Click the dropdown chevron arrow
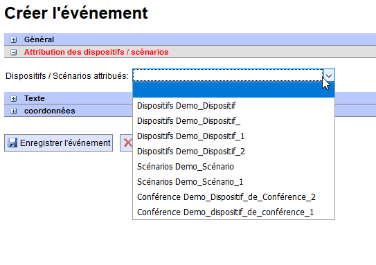This screenshot has width=376, height=265. coord(329,75)
